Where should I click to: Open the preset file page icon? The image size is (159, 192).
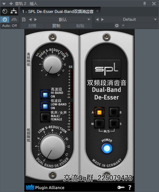(24, 20)
